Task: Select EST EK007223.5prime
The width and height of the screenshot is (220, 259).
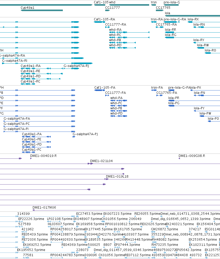Action: (x=117, y=214)
